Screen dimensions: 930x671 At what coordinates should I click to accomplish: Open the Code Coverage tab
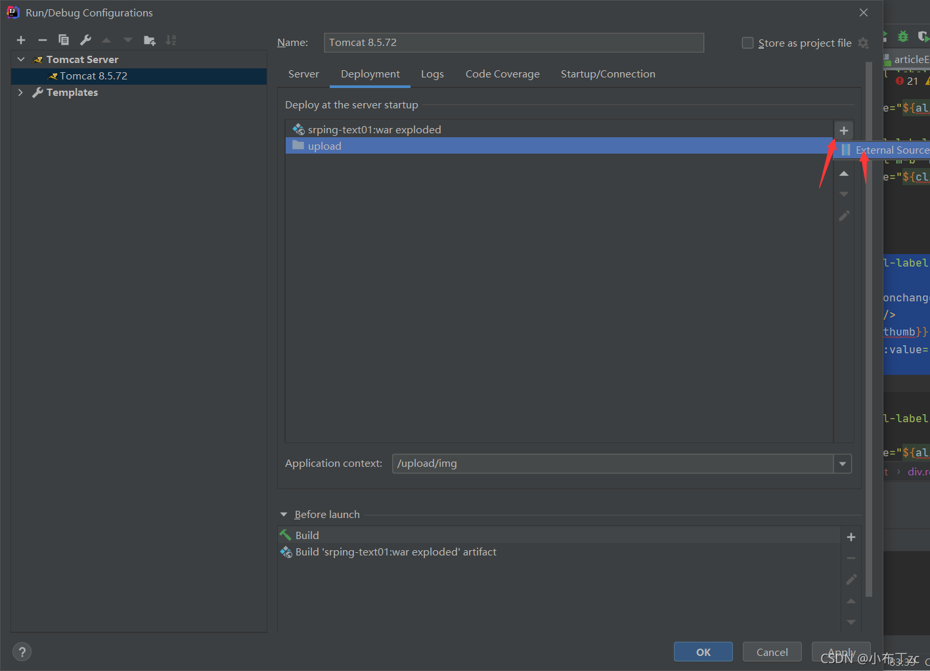point(502,74)
